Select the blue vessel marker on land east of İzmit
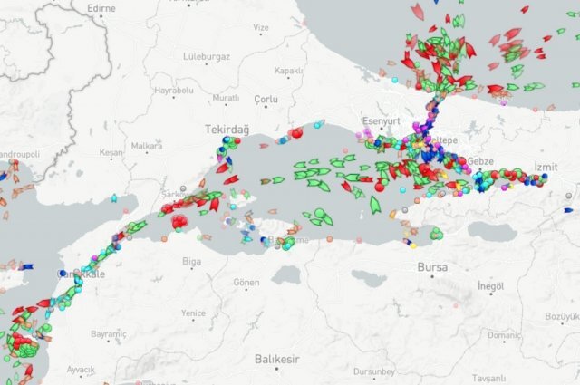580x385 pixels. coord(568,210)
